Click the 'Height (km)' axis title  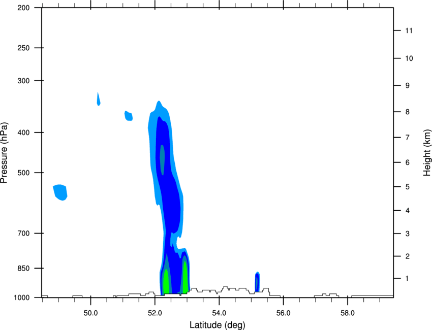coord(427,153)
